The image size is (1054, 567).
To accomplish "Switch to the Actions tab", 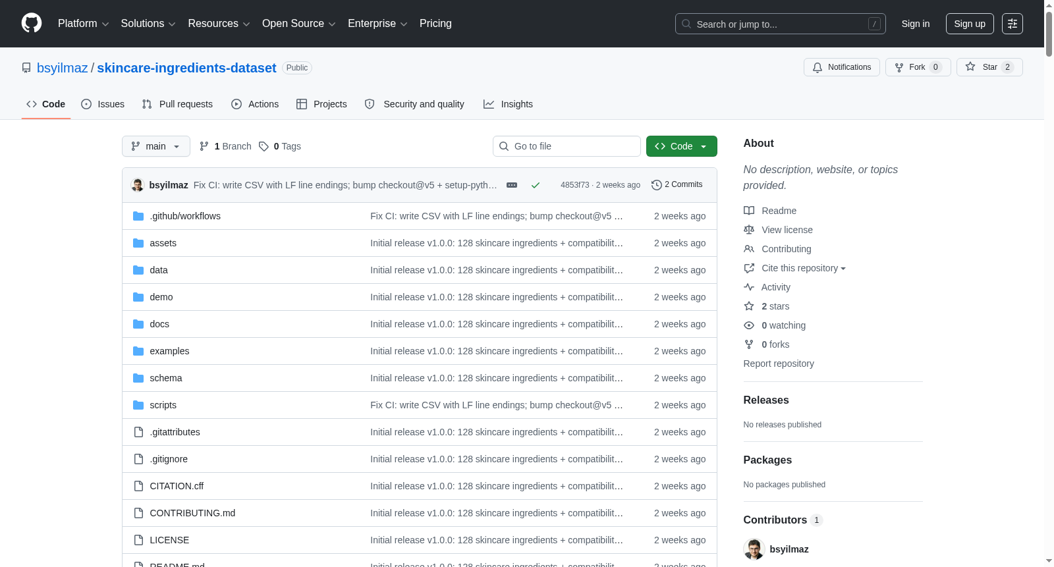I will (255, 104).
